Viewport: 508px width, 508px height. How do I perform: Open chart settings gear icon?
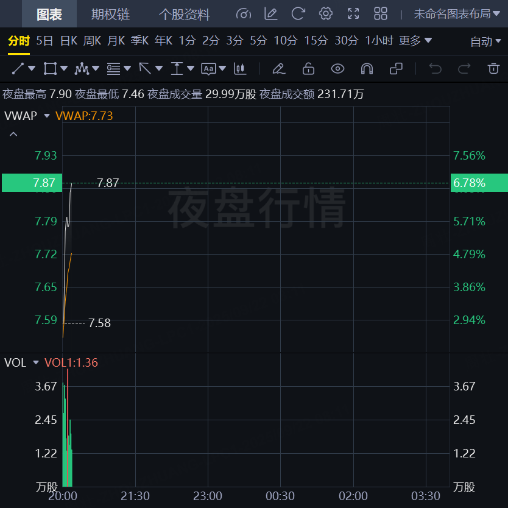[x=326, y=14]
